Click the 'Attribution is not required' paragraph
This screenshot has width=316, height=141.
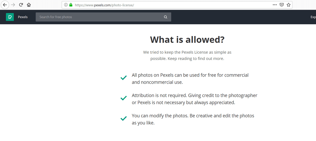click(194, 99)
